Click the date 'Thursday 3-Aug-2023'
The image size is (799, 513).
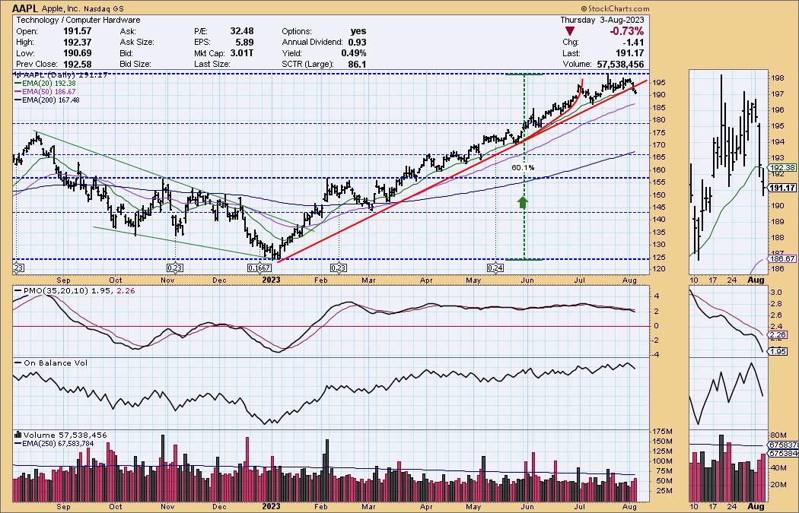tap(602, 20)
